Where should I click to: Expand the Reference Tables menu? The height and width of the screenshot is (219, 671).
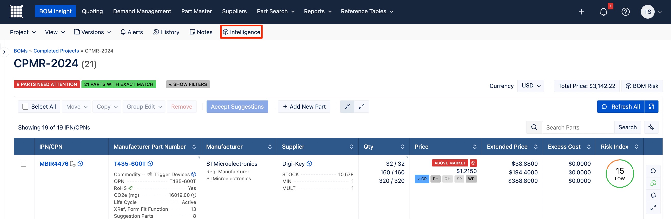367,11
